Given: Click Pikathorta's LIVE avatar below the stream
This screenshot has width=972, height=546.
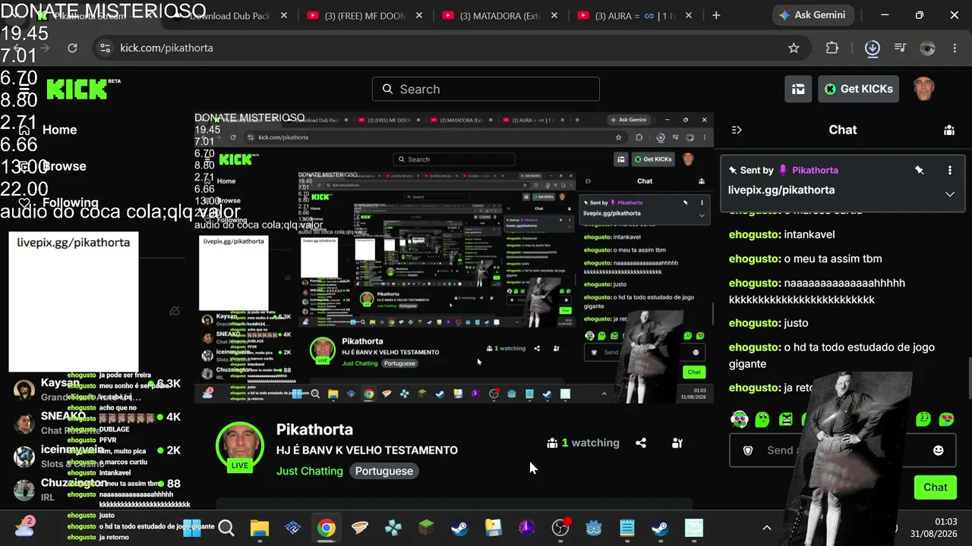Looking at the screenshot, I should (x=240, y=447).
